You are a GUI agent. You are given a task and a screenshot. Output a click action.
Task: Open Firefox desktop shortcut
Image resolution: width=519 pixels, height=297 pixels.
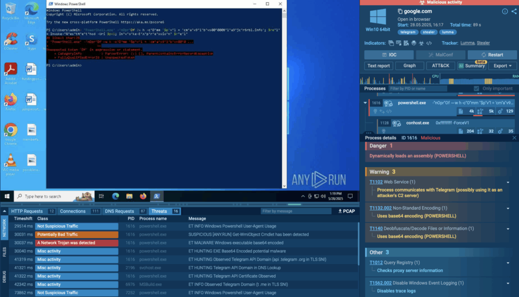(11, 102)
